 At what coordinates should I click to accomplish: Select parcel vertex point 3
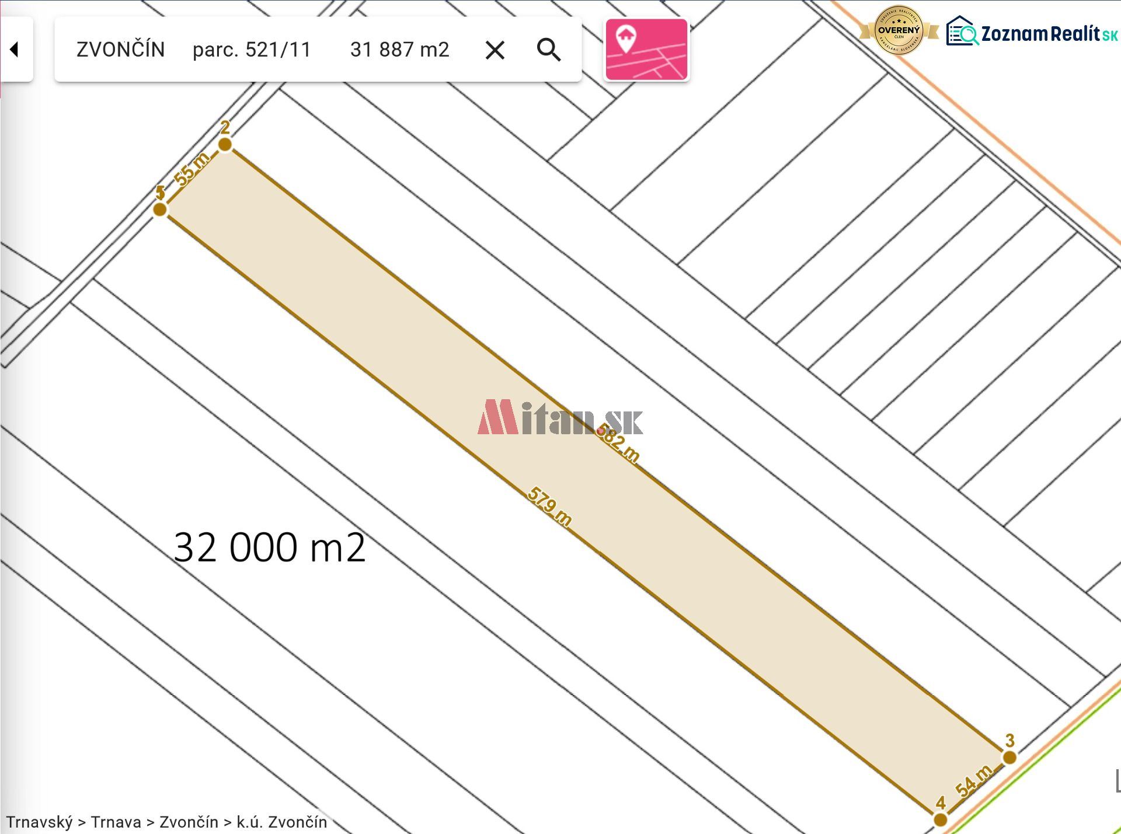click(1009, 758)
